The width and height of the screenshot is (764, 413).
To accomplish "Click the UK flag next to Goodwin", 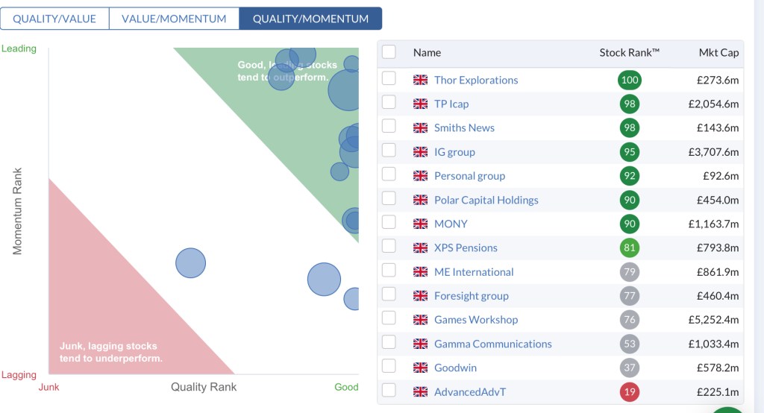I will pos(420,368).
